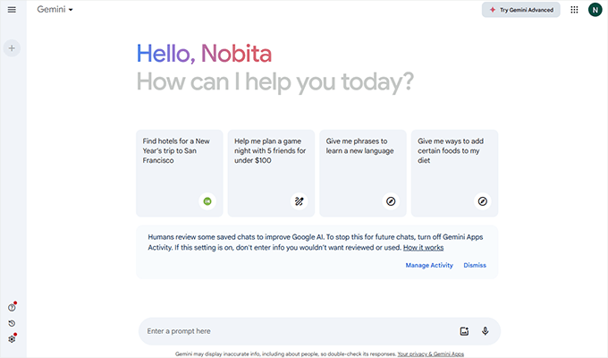Select the San Francisco hotels suggestion card
Viewport: 608px width, 358px height.
[180, 173]
